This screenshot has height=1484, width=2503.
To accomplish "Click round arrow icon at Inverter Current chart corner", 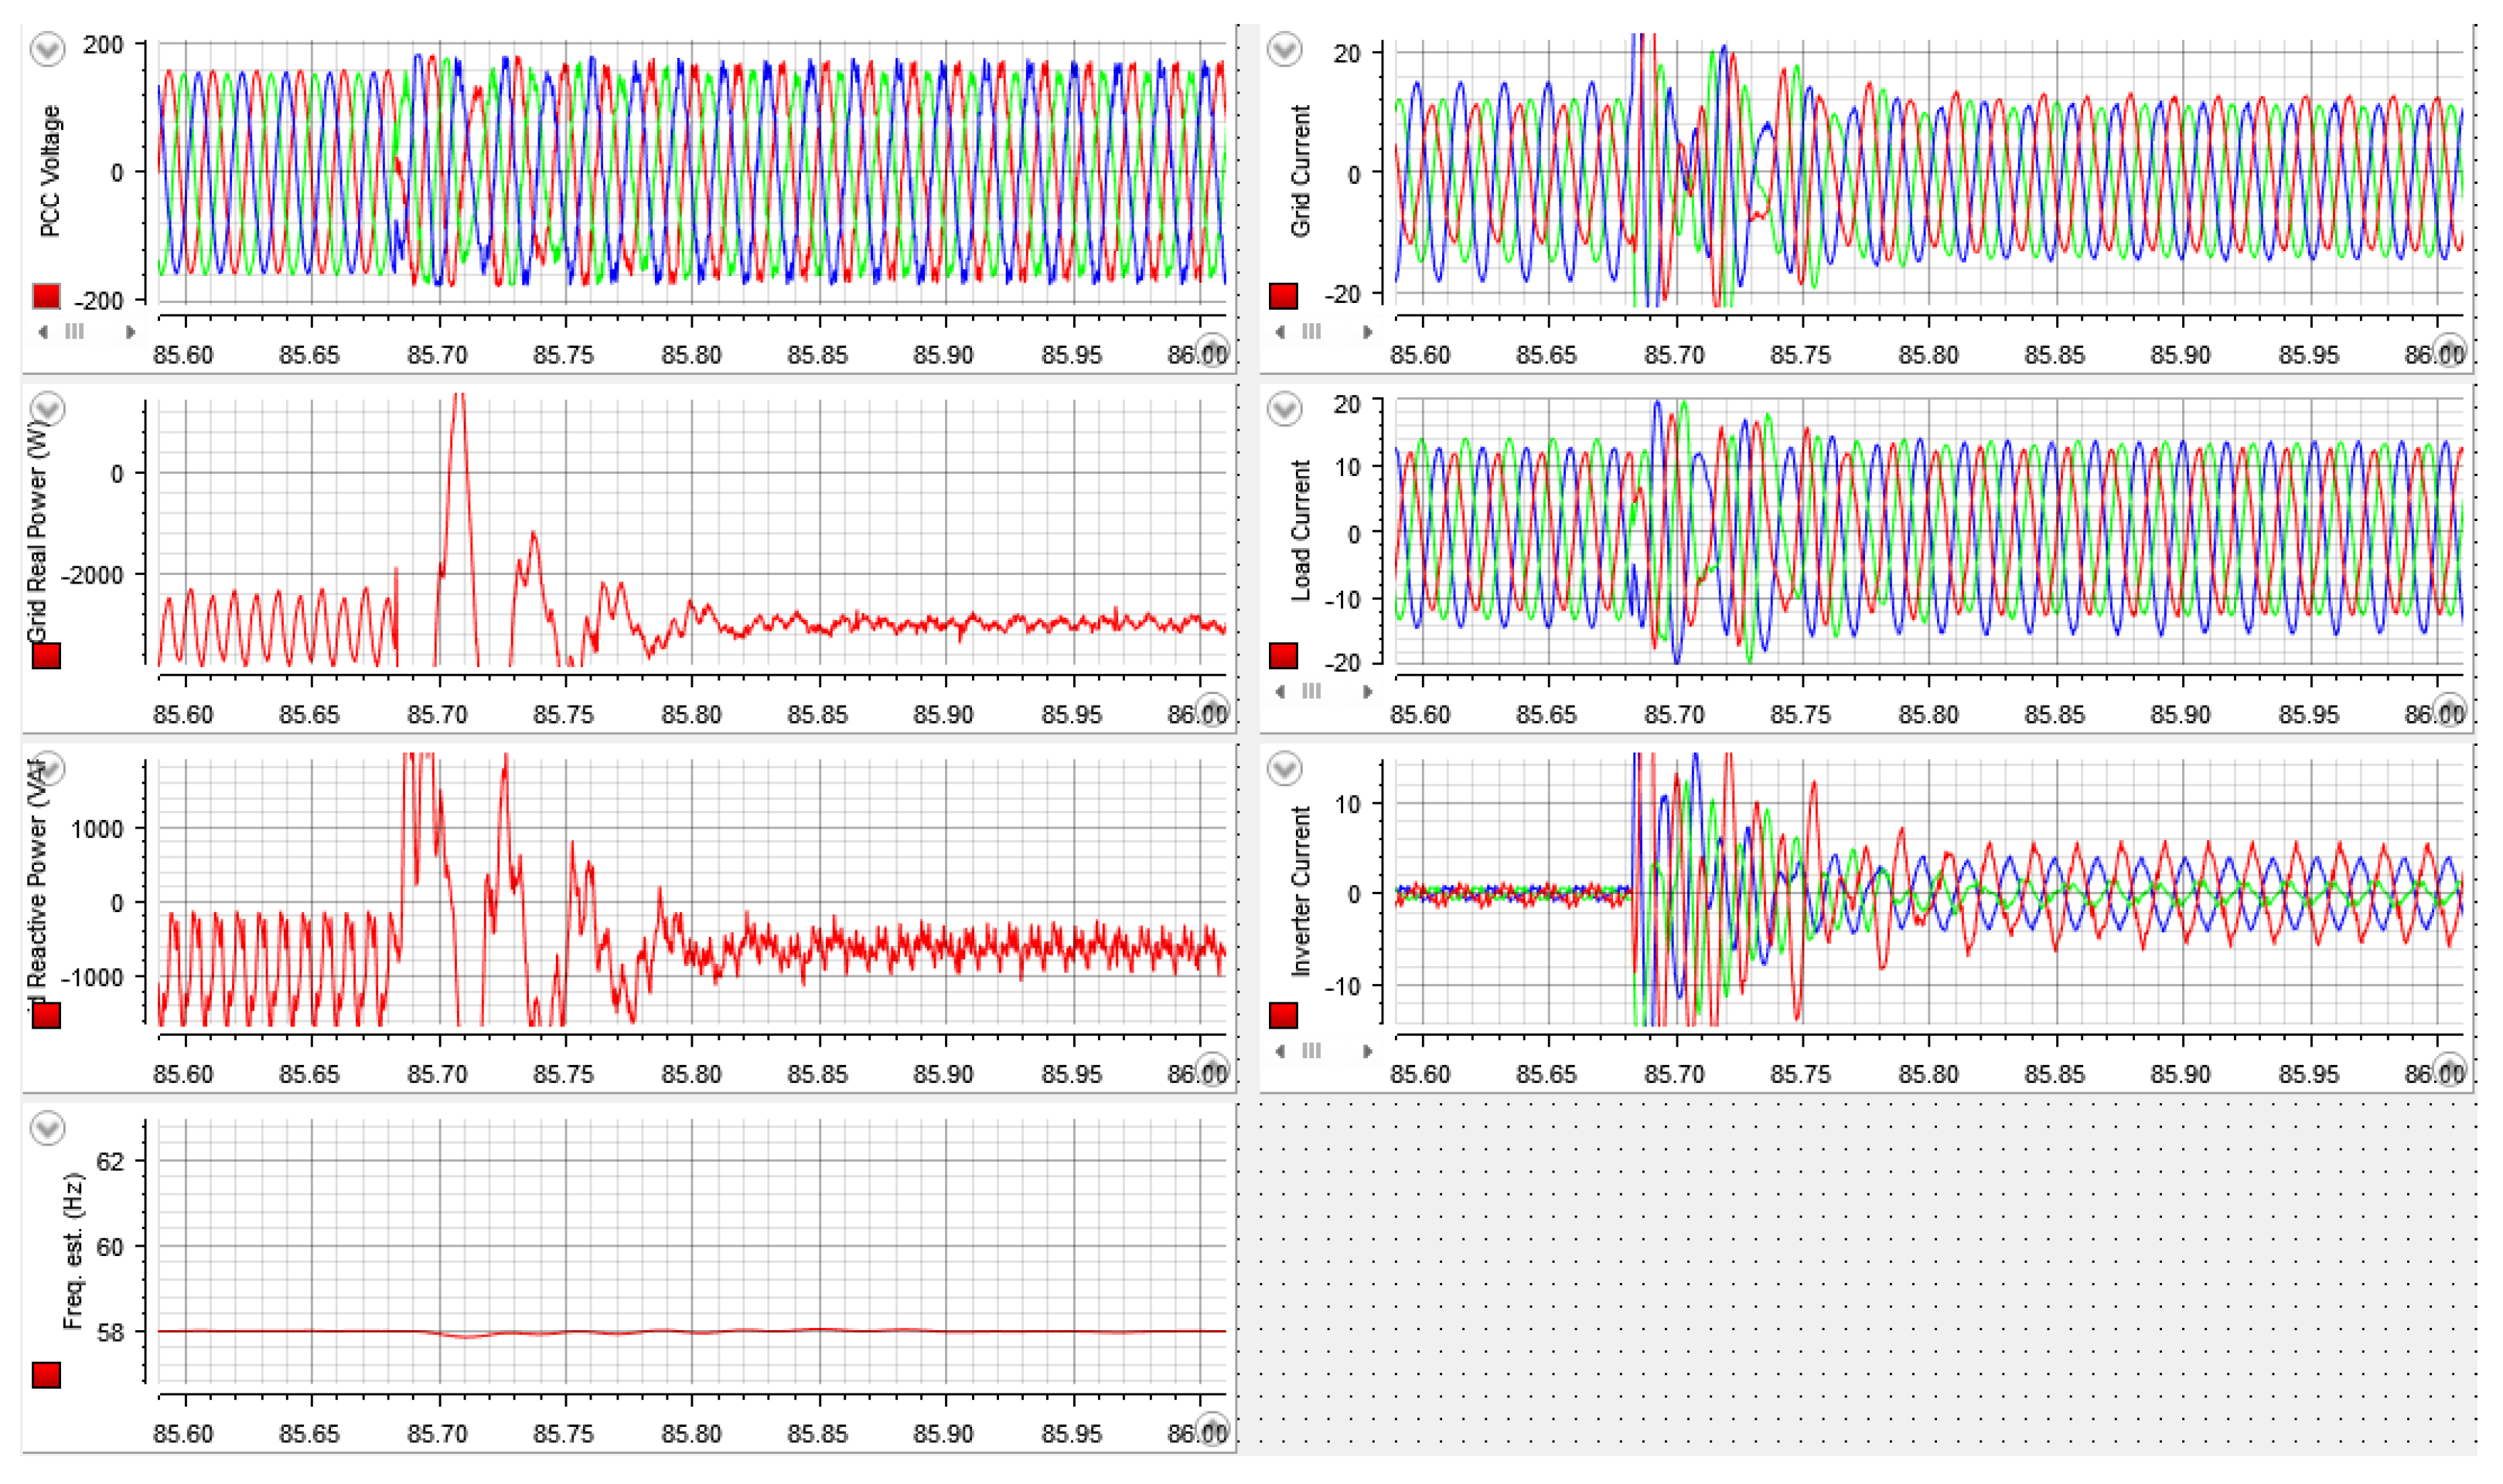I will [2449, 1070].
